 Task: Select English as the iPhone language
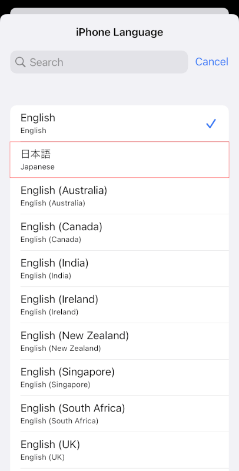[x=119, y=124]
